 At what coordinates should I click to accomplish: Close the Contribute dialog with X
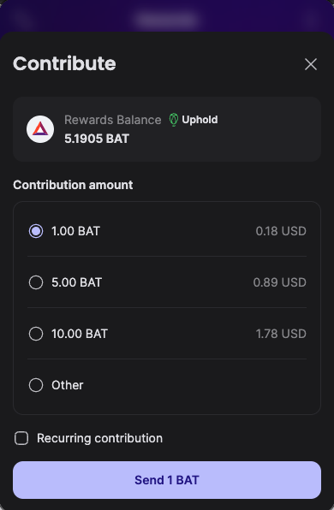[311, 64]
